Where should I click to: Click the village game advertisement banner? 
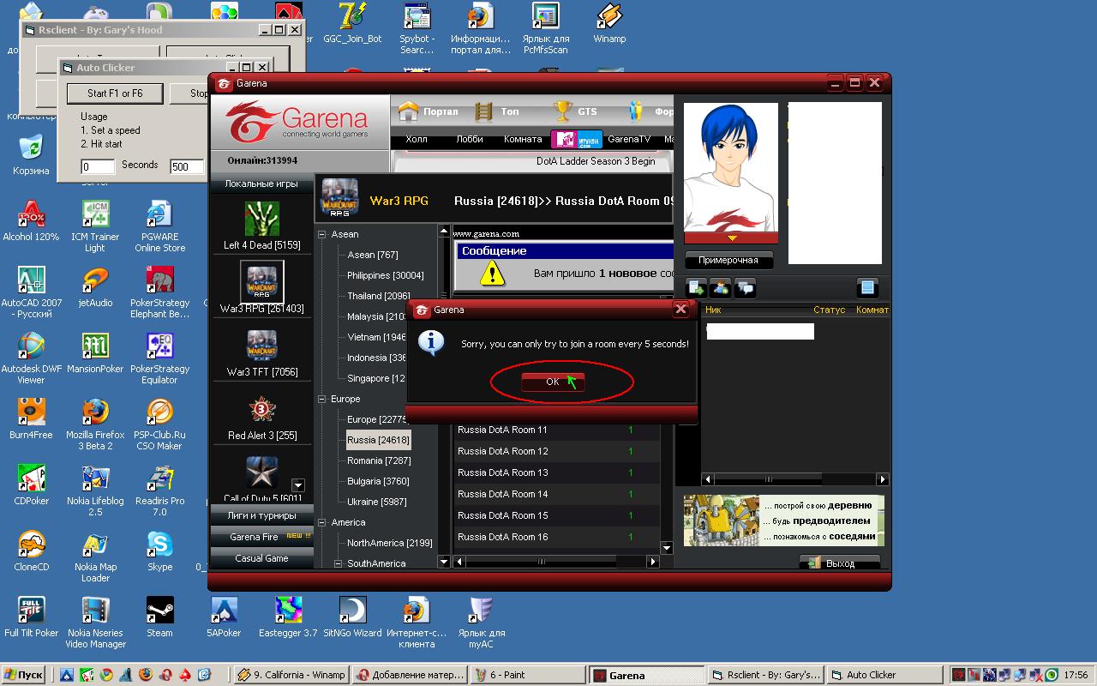point(783,521)
